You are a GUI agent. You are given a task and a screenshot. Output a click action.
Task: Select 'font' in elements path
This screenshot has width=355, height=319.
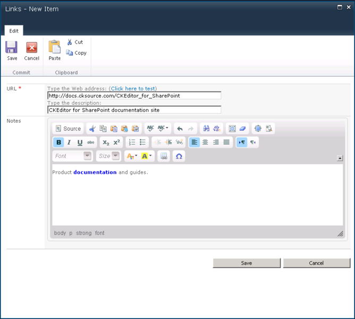point(99,233)
